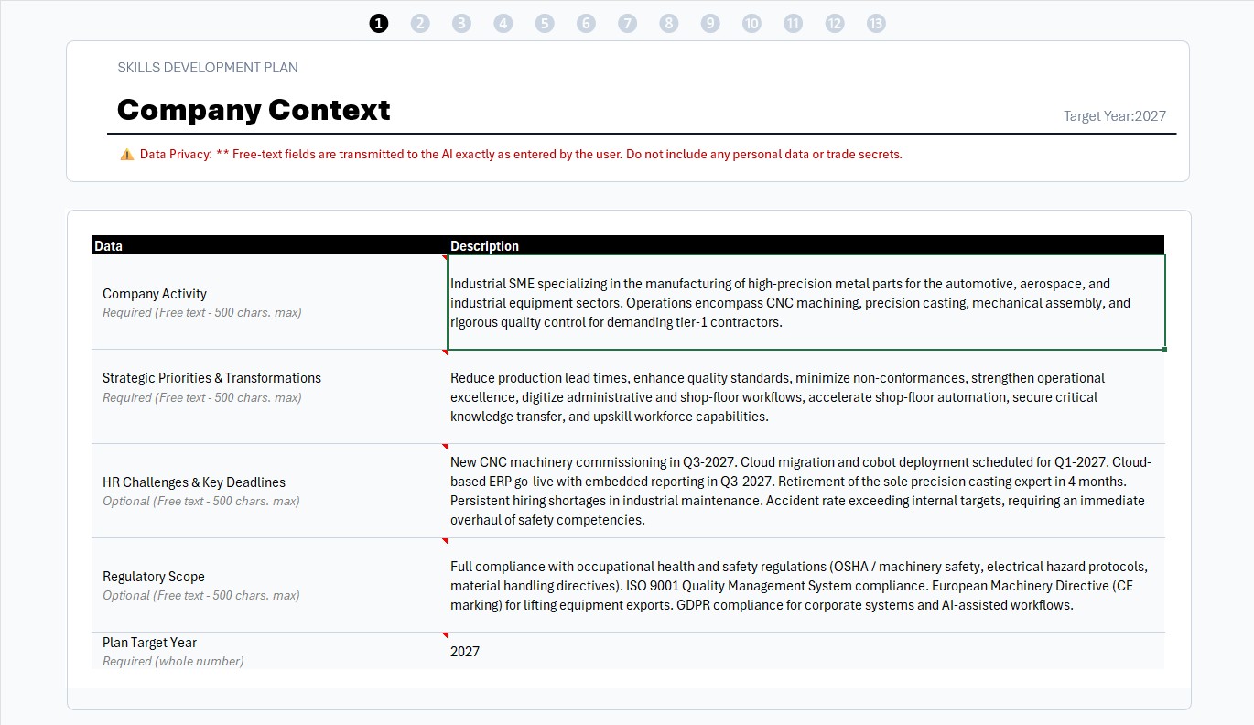
Task: Click the Data Privacy warning triangle icon
Action: click(x=126, y=155)
